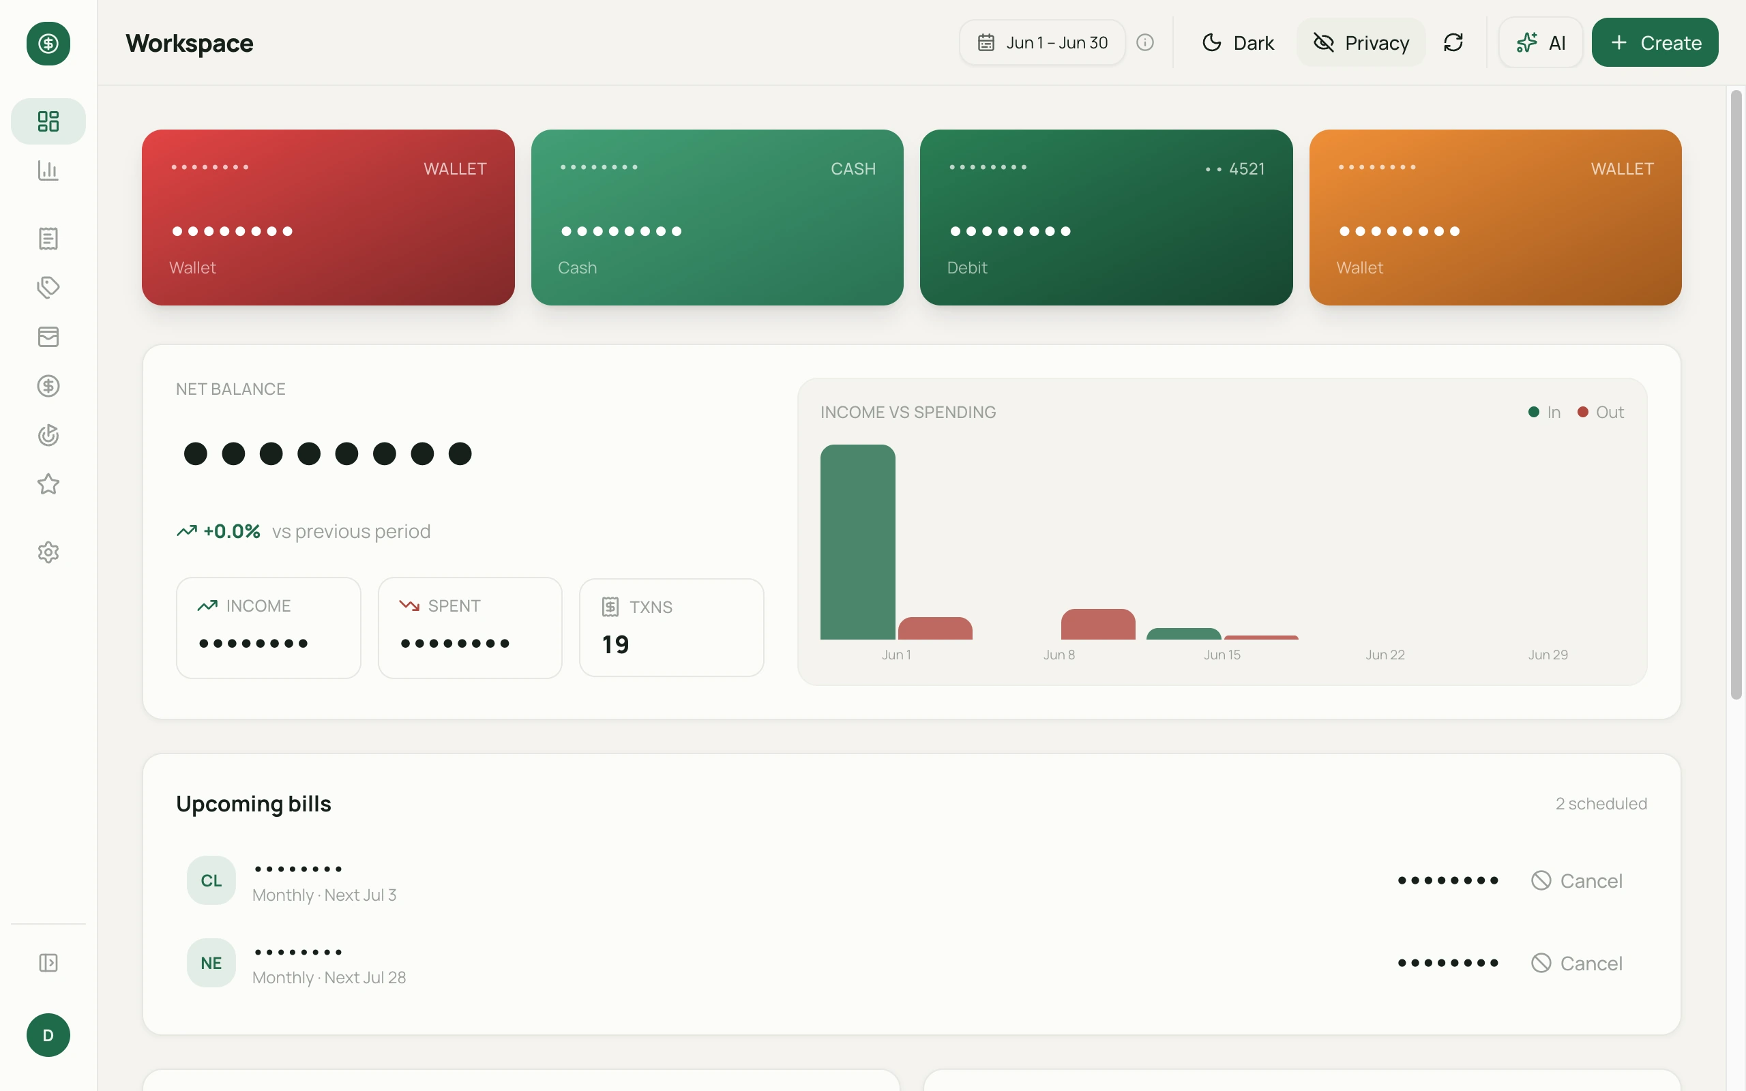Open the star favorites sidebar icon

(x=48, y=484)
